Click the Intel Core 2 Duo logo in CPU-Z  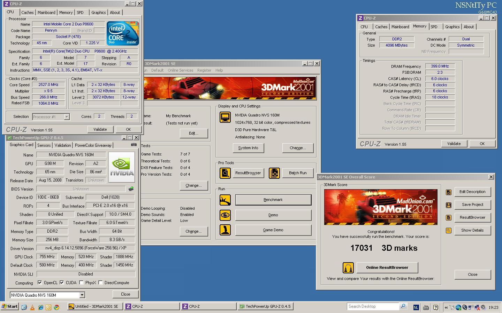(x=123, y=33)
